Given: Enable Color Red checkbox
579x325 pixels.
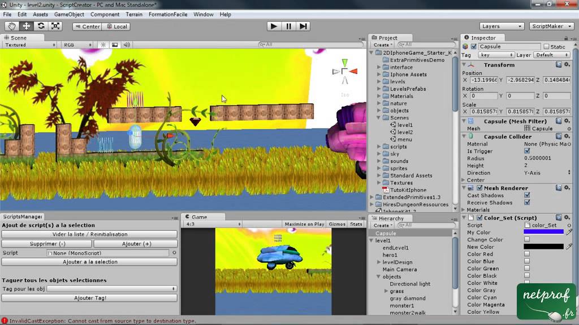Looking at the screenshot, I should pos(527,254).
